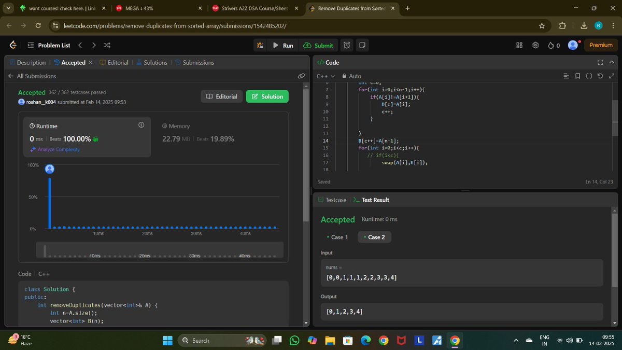Click on Ln 14, Col 23 status

coord(599,181)
